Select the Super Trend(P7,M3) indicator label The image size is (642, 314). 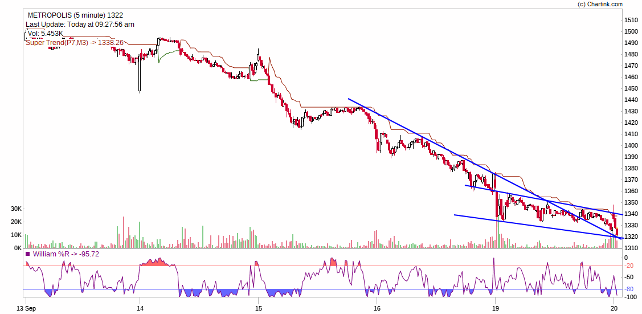click(75, 42)
